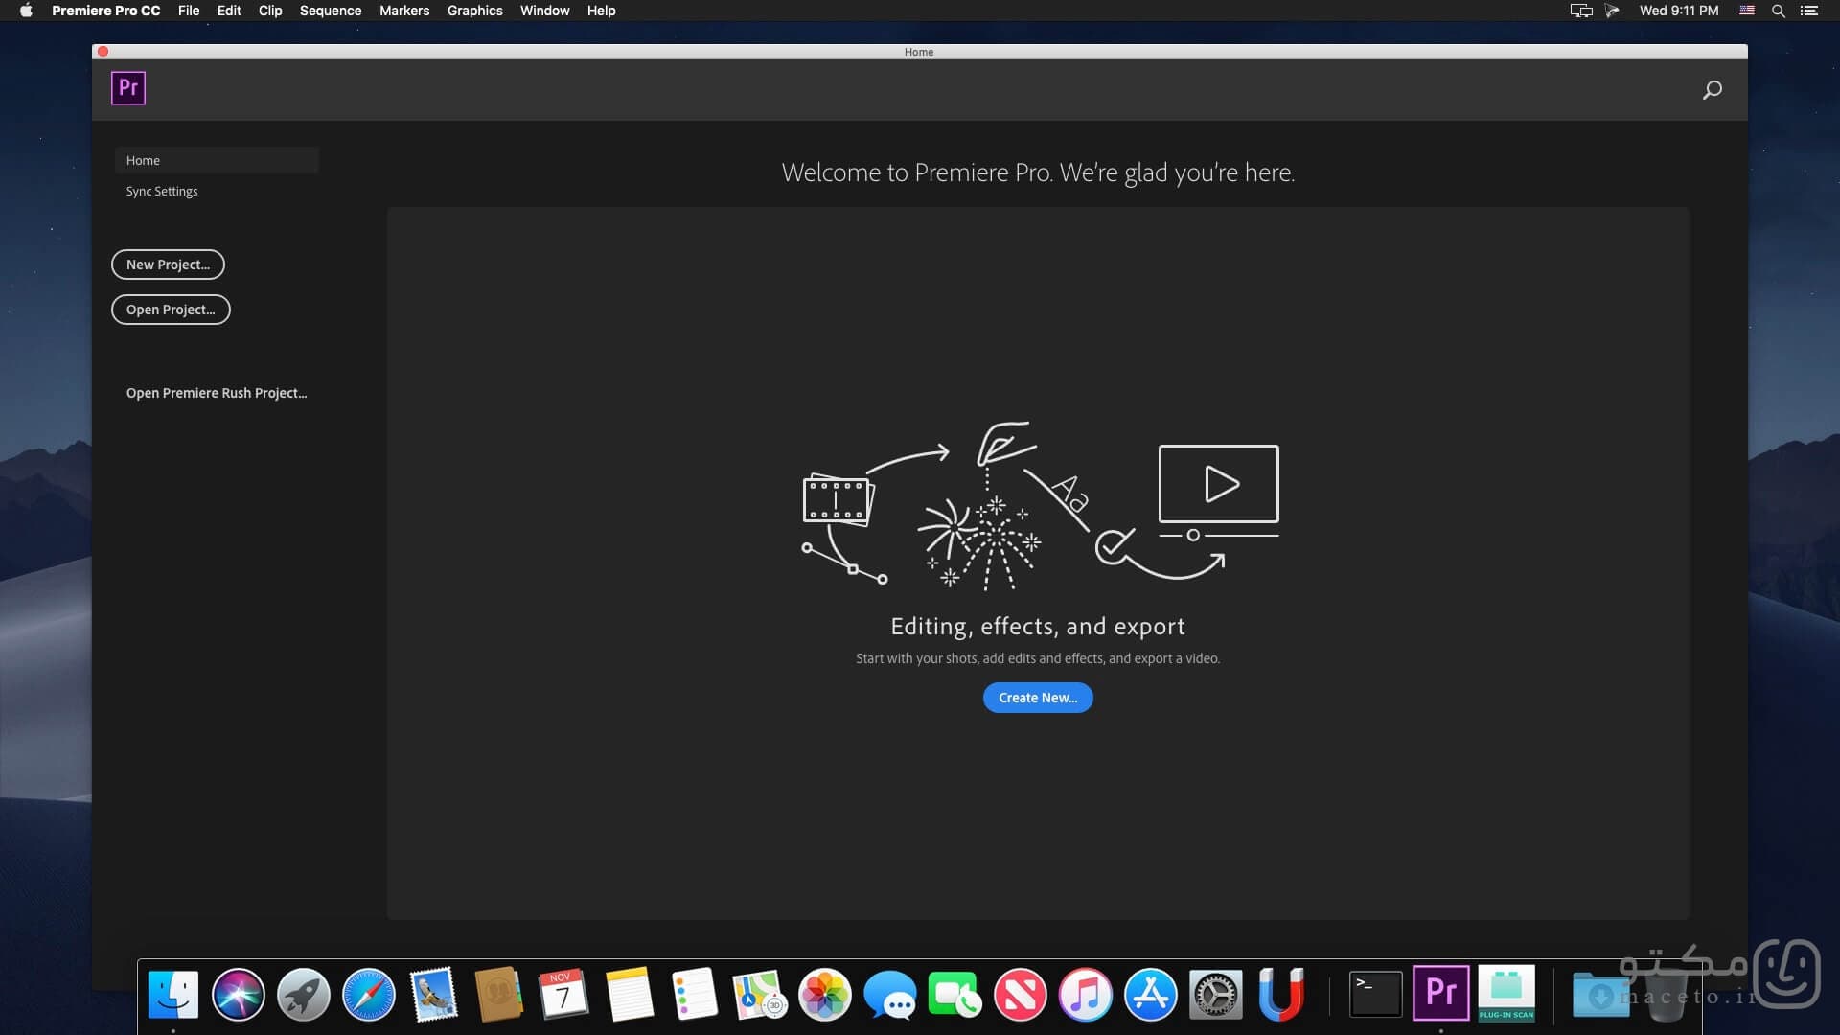
Task: Click Premiere Pro icon in the dock
Action: tap(1440, 993)
